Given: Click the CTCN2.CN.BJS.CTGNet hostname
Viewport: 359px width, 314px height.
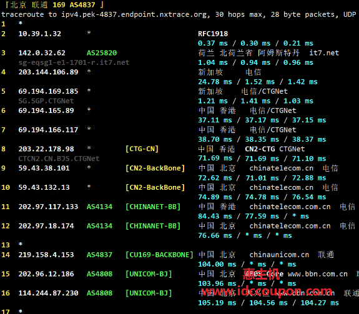Looking at the screenshot, I should click(x=59, y=159).
